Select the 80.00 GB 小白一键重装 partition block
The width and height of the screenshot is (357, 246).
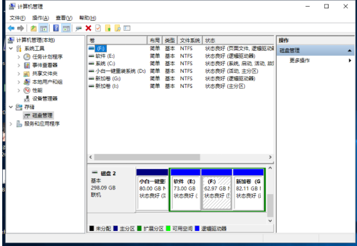click(x=152, y=189)
